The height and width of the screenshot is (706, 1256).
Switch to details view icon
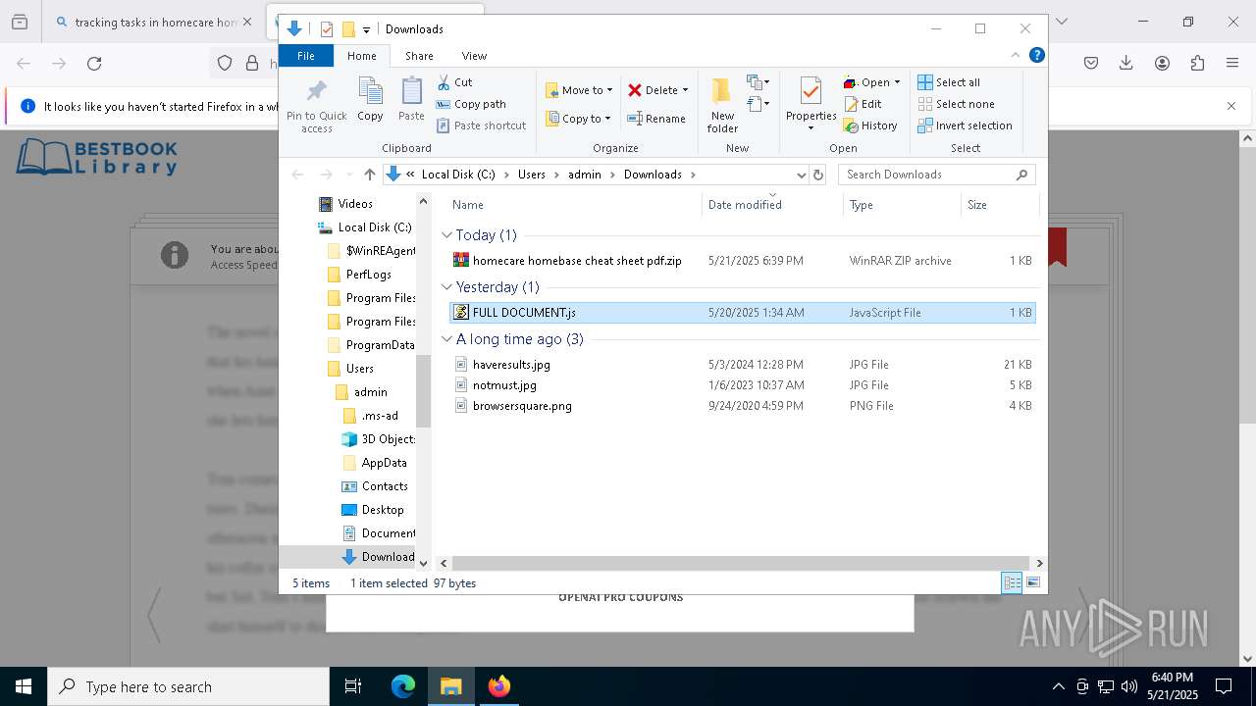click(1012, 582)
